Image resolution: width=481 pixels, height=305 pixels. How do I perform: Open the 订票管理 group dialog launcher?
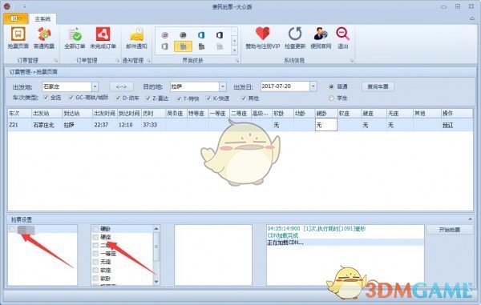tap(56, 61)
